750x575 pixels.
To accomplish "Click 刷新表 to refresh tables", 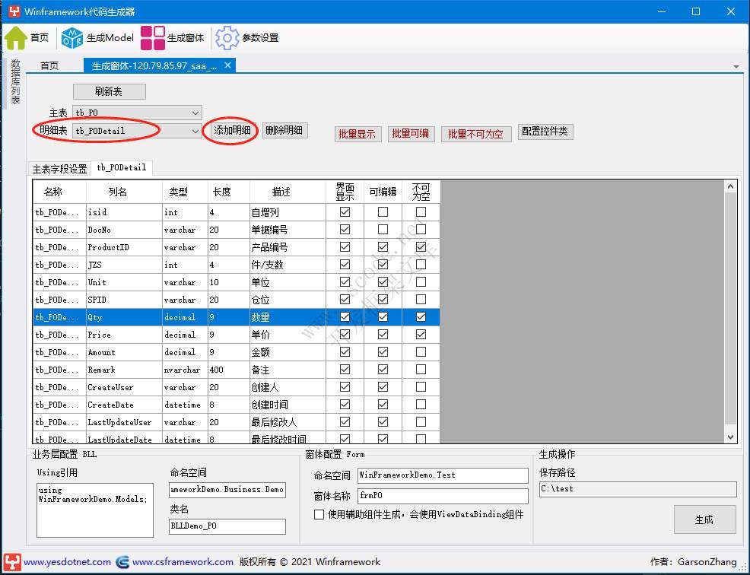I will [x=109, y=91].
